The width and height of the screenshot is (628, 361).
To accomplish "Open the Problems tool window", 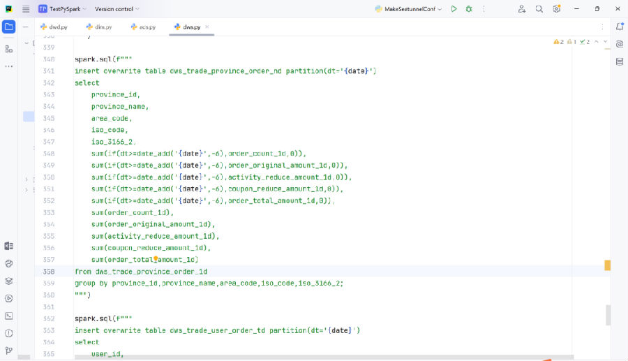I will coord(8,333).
